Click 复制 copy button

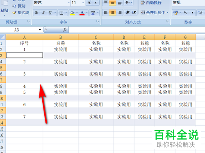pyautogui.click(x=19, y=6)
